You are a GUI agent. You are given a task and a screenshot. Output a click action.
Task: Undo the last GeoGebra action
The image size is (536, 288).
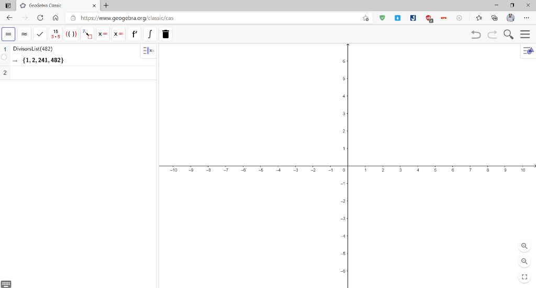coord(476,35)
